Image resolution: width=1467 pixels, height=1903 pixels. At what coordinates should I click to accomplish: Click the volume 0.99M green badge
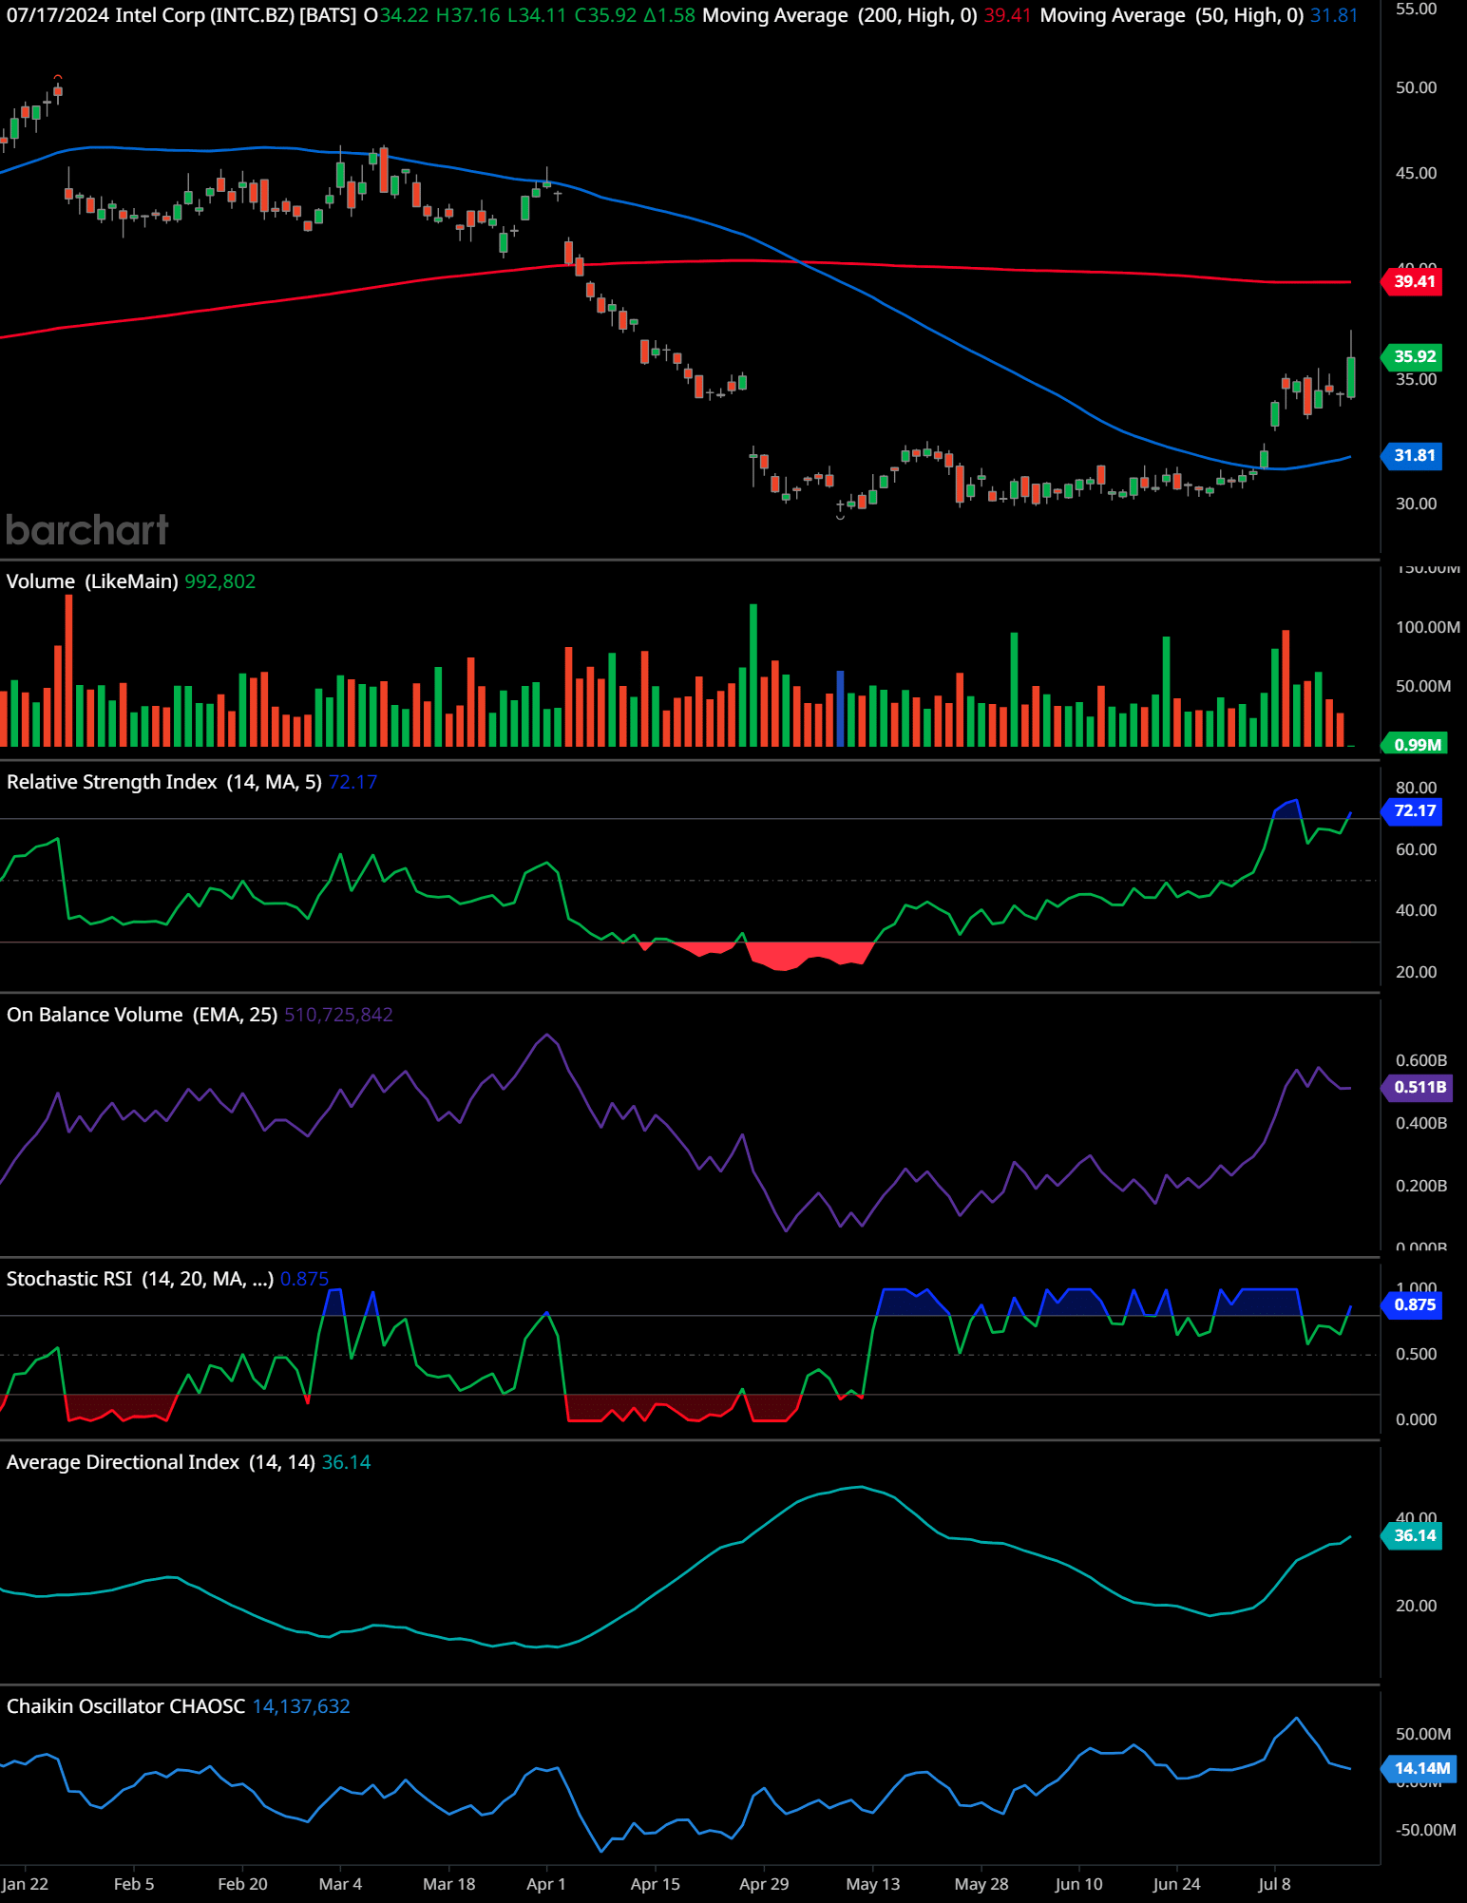pyautogui.click(x=1416, y=745)
